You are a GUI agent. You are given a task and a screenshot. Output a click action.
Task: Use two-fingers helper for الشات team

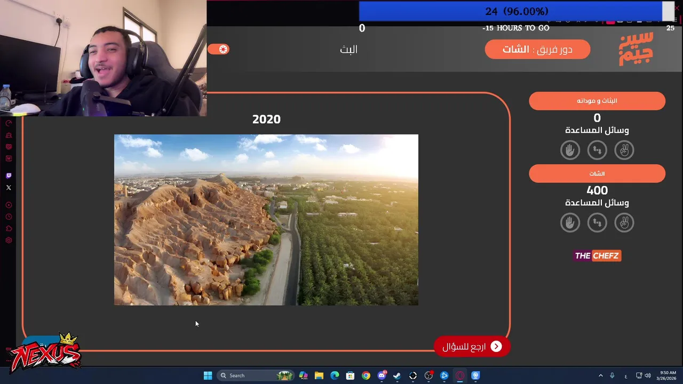624,222
